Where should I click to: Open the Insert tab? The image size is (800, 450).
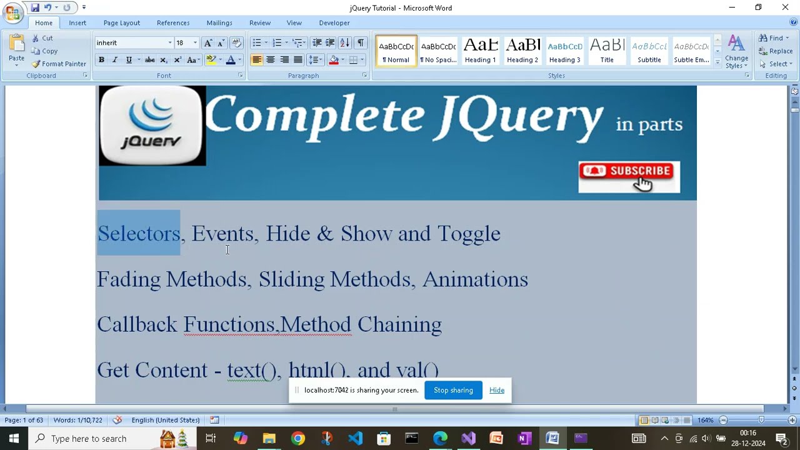tap(77, 22)
